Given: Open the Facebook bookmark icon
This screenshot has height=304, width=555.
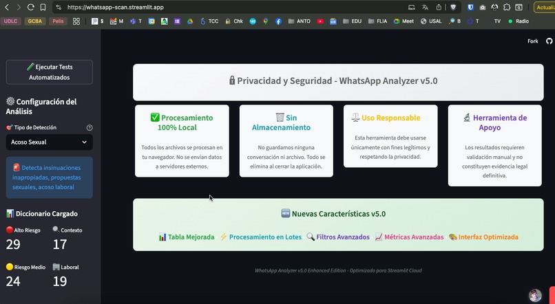Looking at the screenshot, I should pos(279,21).
